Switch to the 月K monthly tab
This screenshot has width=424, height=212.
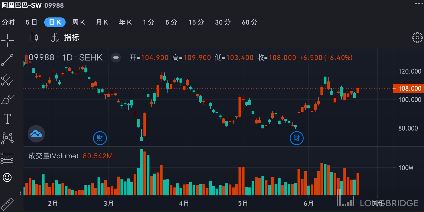(102, 22)
